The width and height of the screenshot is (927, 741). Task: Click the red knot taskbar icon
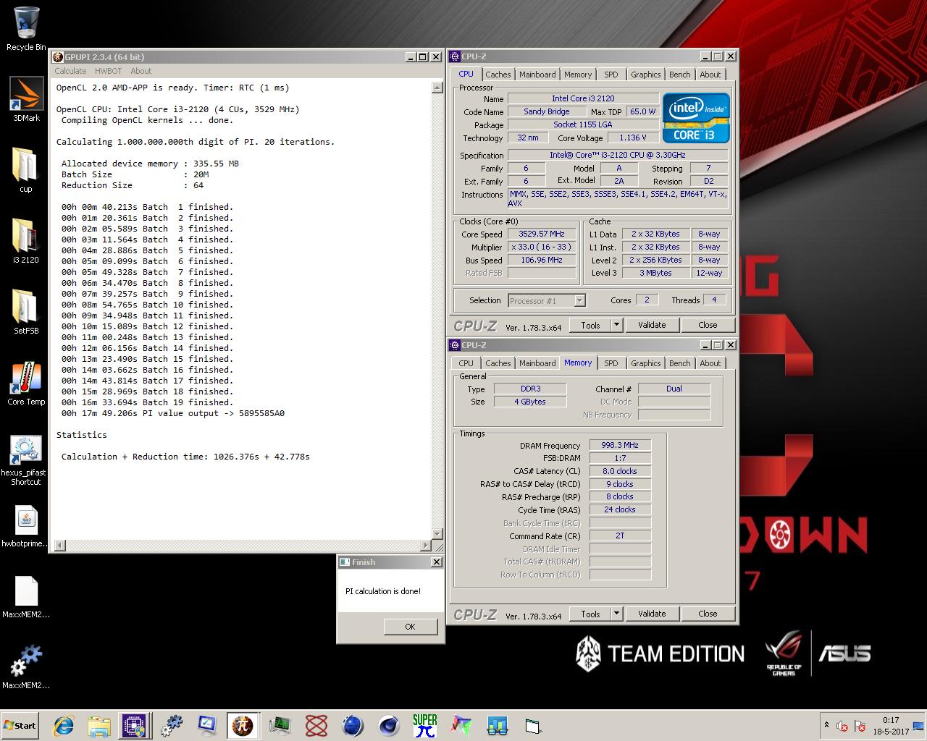[316, 725]
